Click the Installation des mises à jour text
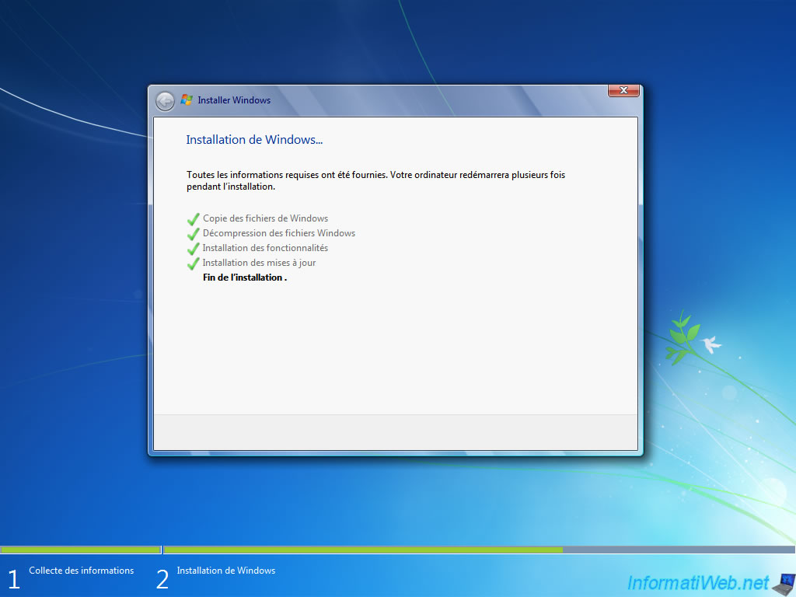The width and height of the screenshot is (796, 597). pyautogui.click(x=259, y=263)
